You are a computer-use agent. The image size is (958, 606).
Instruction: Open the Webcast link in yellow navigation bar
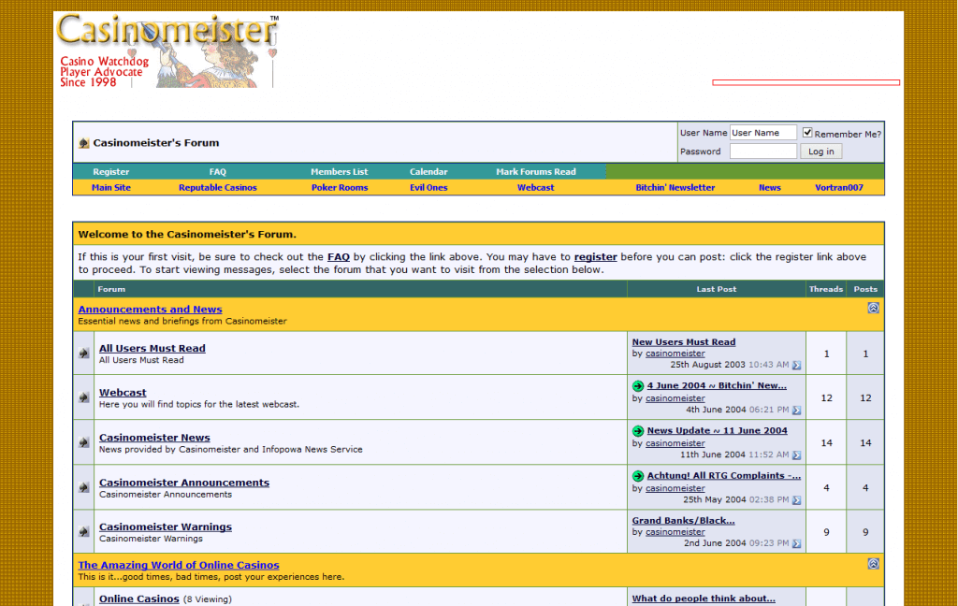(536, 188)
